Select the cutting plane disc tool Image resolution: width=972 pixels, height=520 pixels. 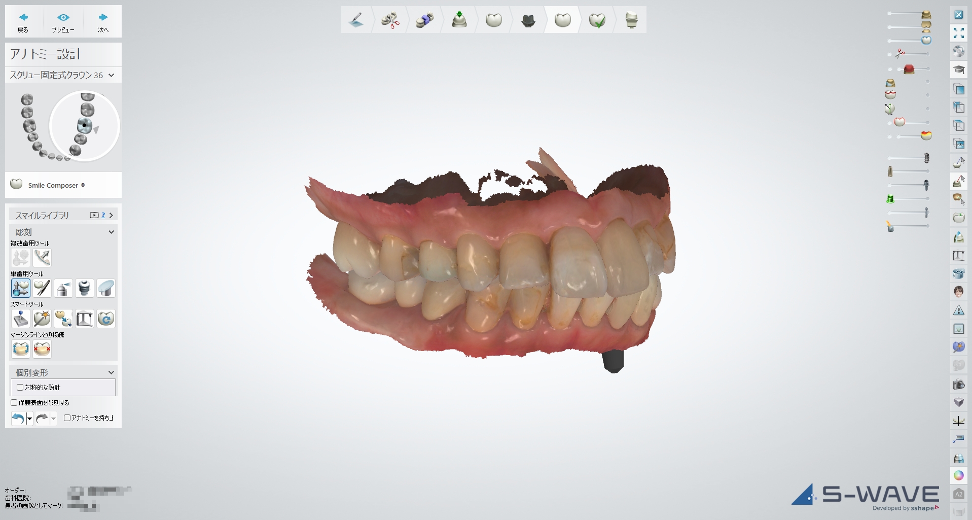tap(106, 288)
